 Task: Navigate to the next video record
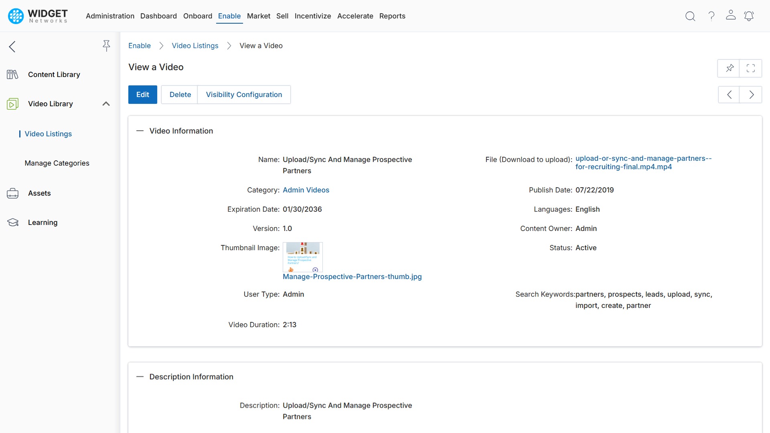(x=751, y=95)
